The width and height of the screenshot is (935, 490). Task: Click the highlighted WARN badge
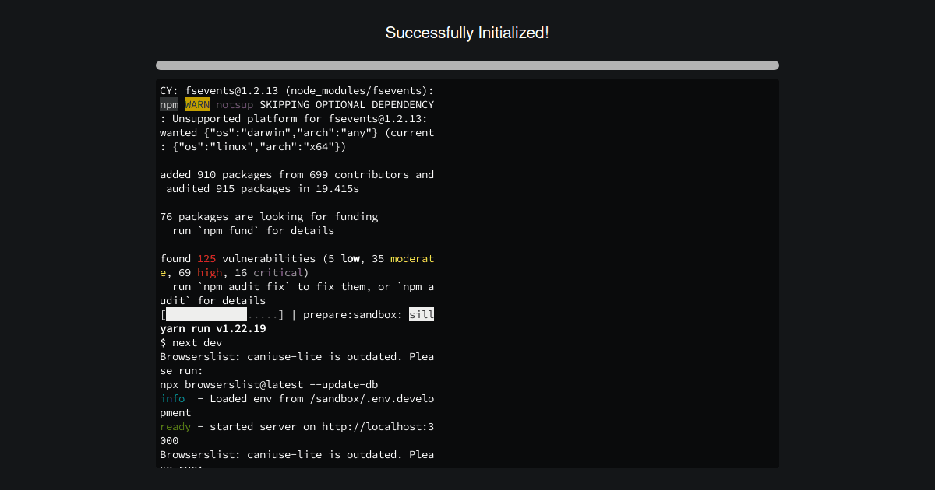click(196, 104)
